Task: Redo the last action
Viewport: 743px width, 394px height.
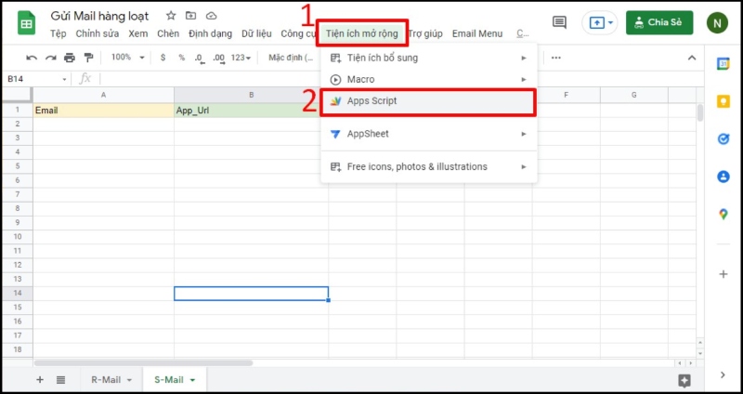Action: (x=51, y=58)
